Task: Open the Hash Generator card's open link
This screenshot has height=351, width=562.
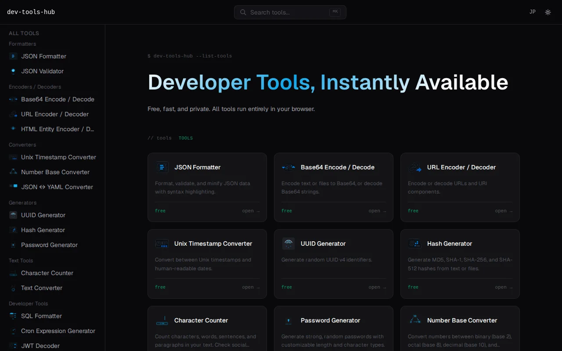Action: [504, 287]
